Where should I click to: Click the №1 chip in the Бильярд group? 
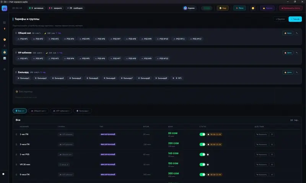(x=177, y=78)
